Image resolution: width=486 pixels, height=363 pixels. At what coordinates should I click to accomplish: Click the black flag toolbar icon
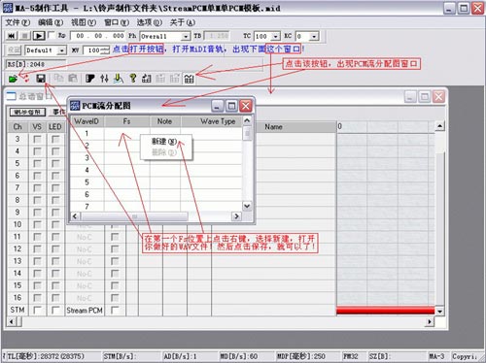pyautogui.click(x=90, y=79)
